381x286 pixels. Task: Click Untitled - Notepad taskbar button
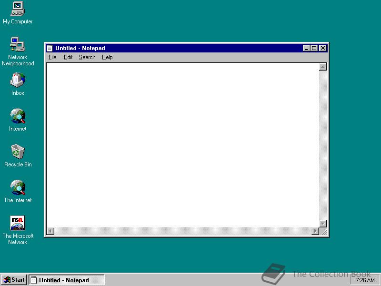coord(67,280)
